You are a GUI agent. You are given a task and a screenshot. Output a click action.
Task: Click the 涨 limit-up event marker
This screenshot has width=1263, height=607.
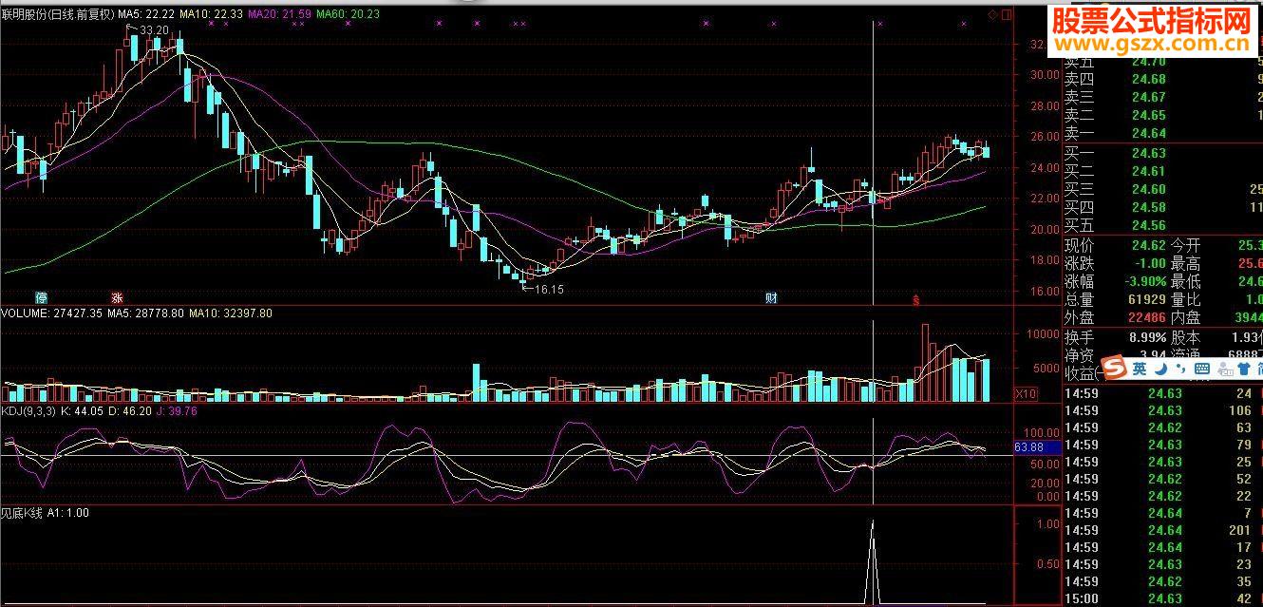click(117, 297)
